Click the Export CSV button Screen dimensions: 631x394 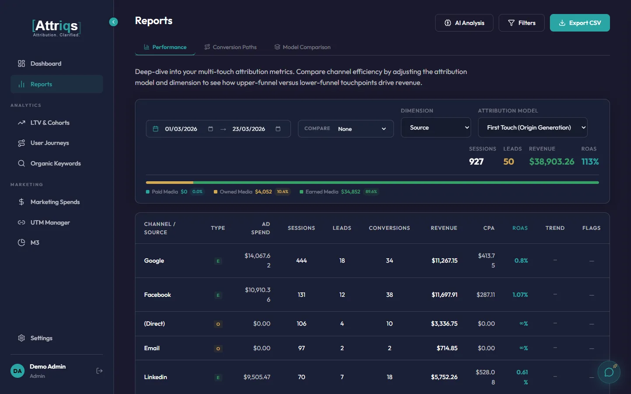point(580,22)
